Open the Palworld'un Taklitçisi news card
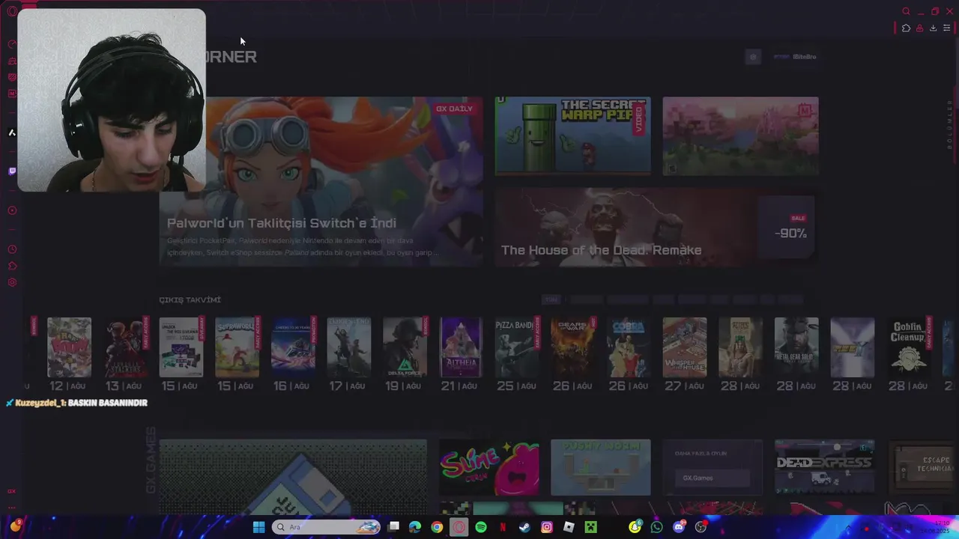959x539 pixels. (x=321, y=181)
